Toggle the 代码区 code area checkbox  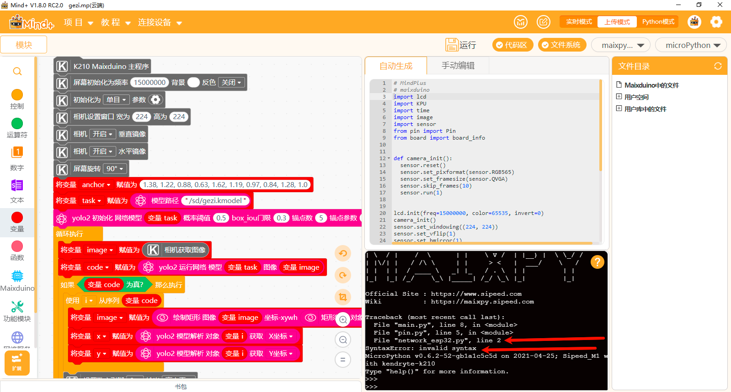(512, 45)
